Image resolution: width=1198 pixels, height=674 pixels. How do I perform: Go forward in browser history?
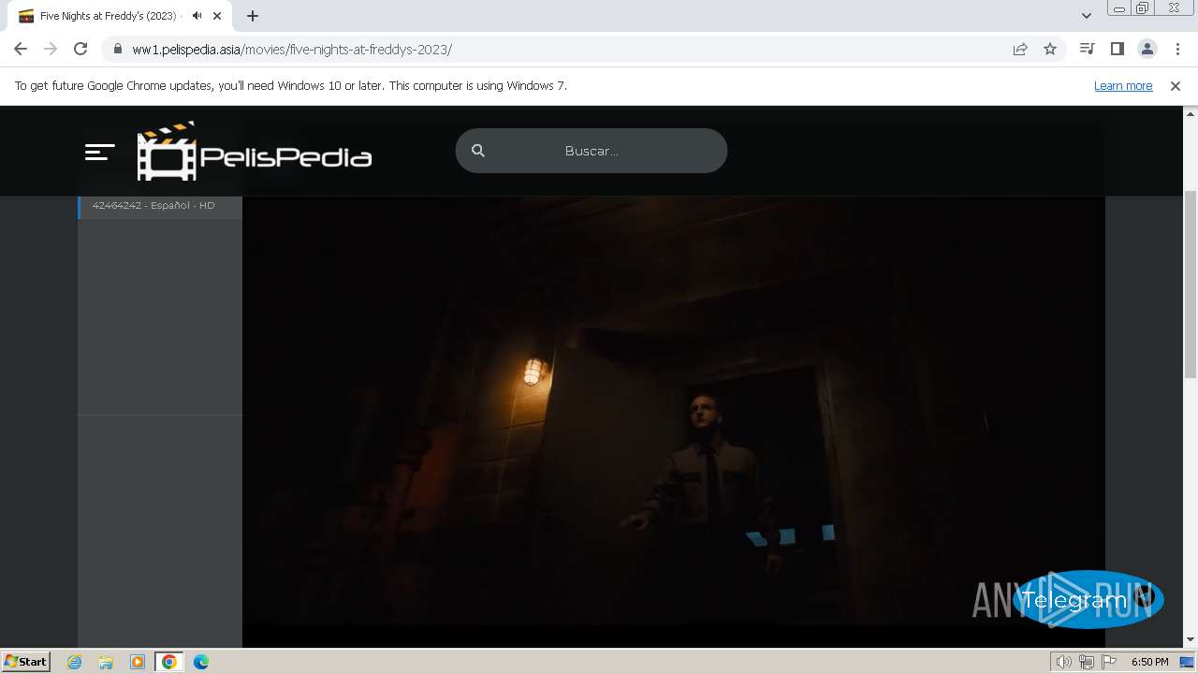coord(51,49)
